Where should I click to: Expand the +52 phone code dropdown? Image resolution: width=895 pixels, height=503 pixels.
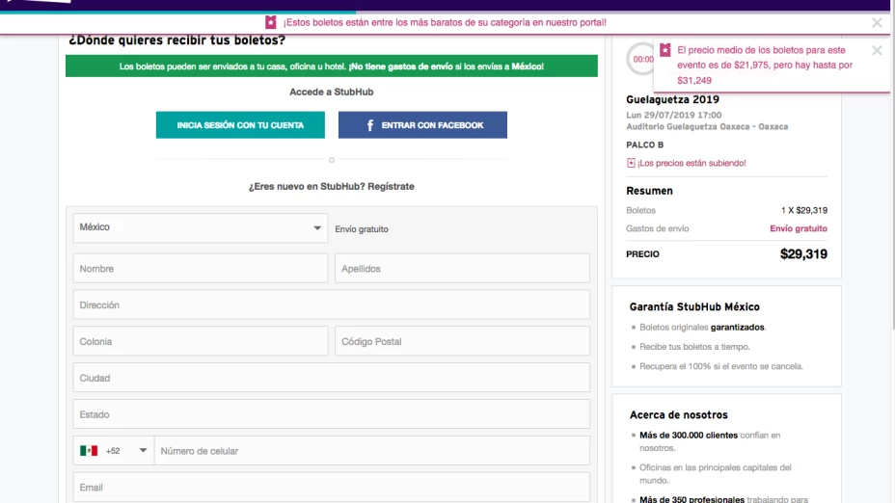pyautogui.click(x=114, y=451)
